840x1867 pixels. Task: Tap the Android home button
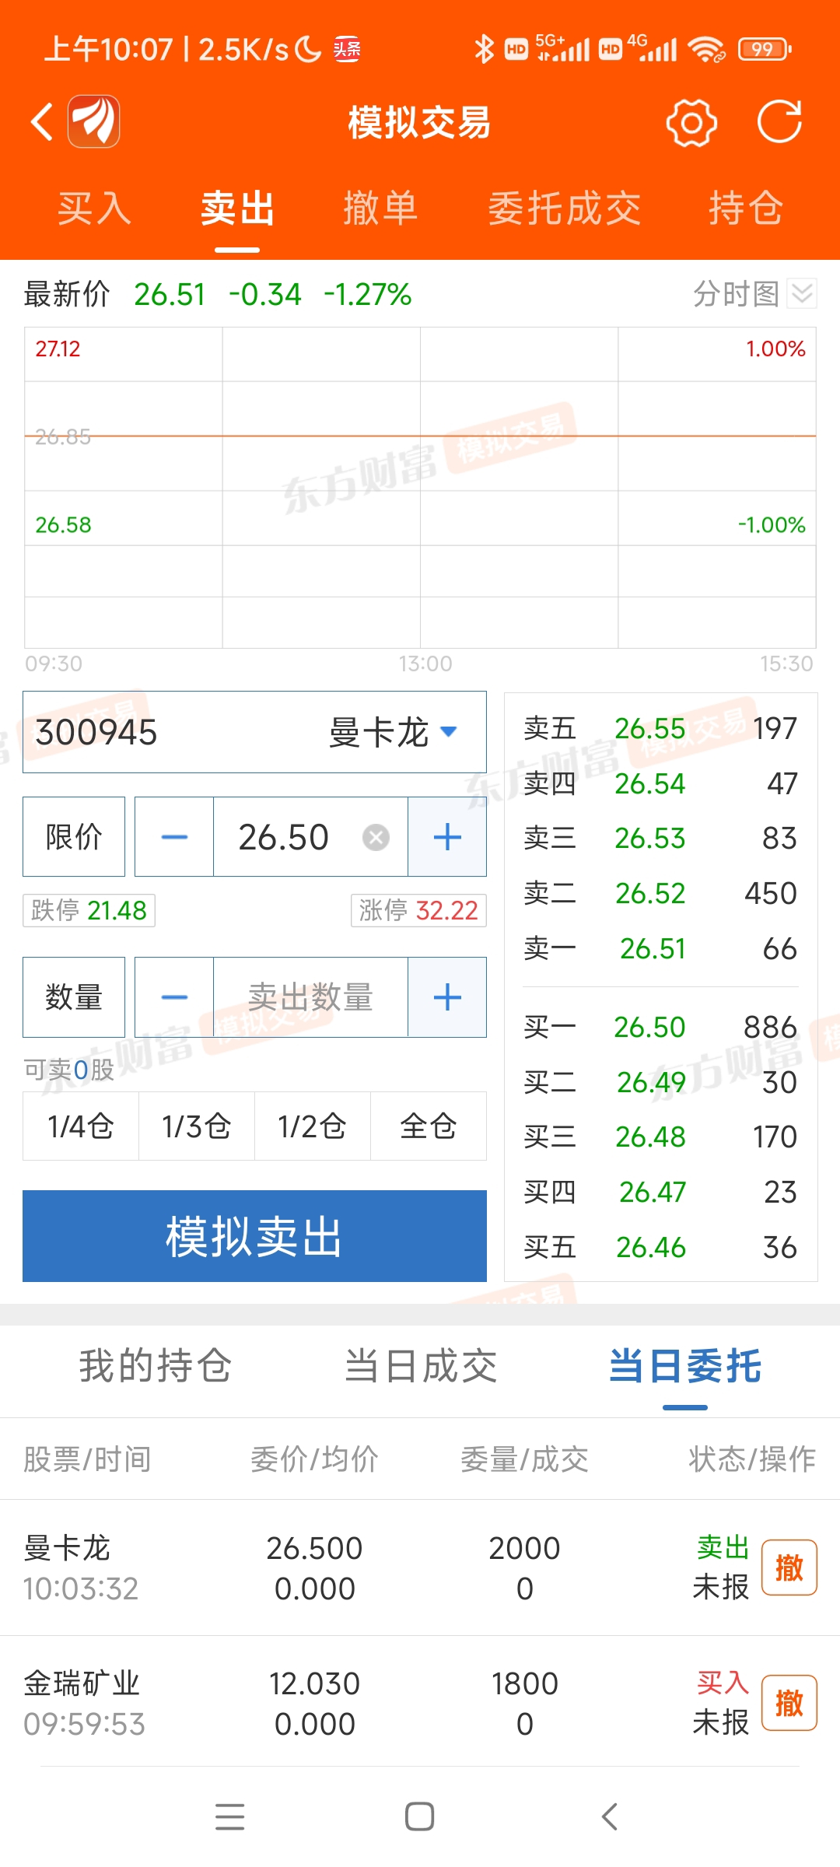click(x=420, y=1816)
